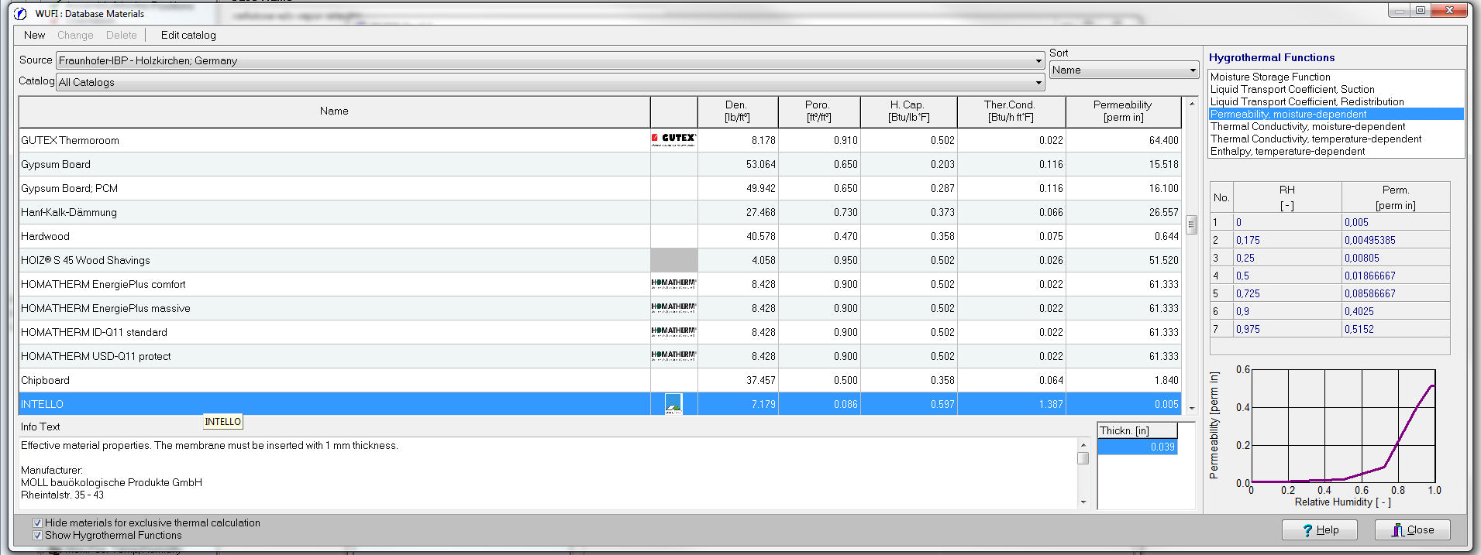The image size is (1481, 555).
Task: Uncheck Show Hygrothermal Functions checkbox
Action: click(37, 536)
